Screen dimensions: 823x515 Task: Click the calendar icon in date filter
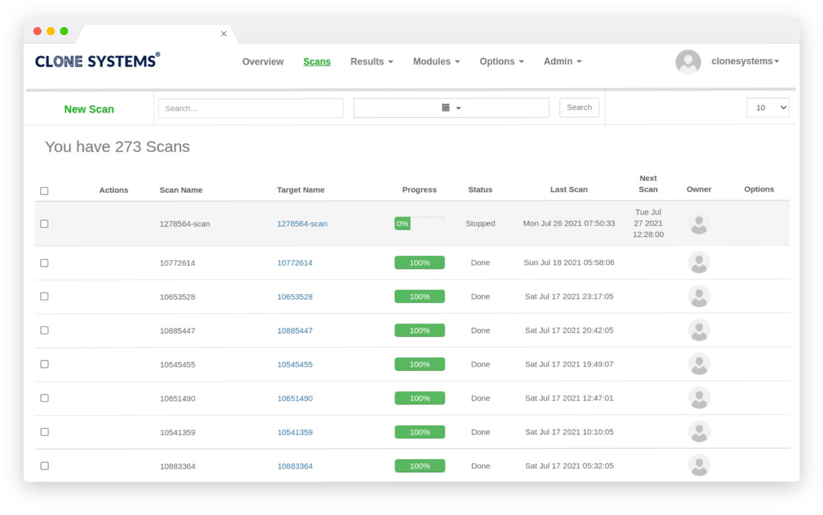click(x=446, y=108)
